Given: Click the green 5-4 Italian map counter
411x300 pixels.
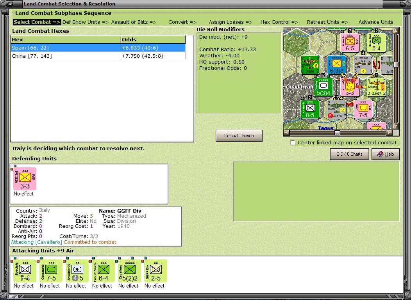Looking at the screenshot, I should pyautogui.click(x=376, y=43).
